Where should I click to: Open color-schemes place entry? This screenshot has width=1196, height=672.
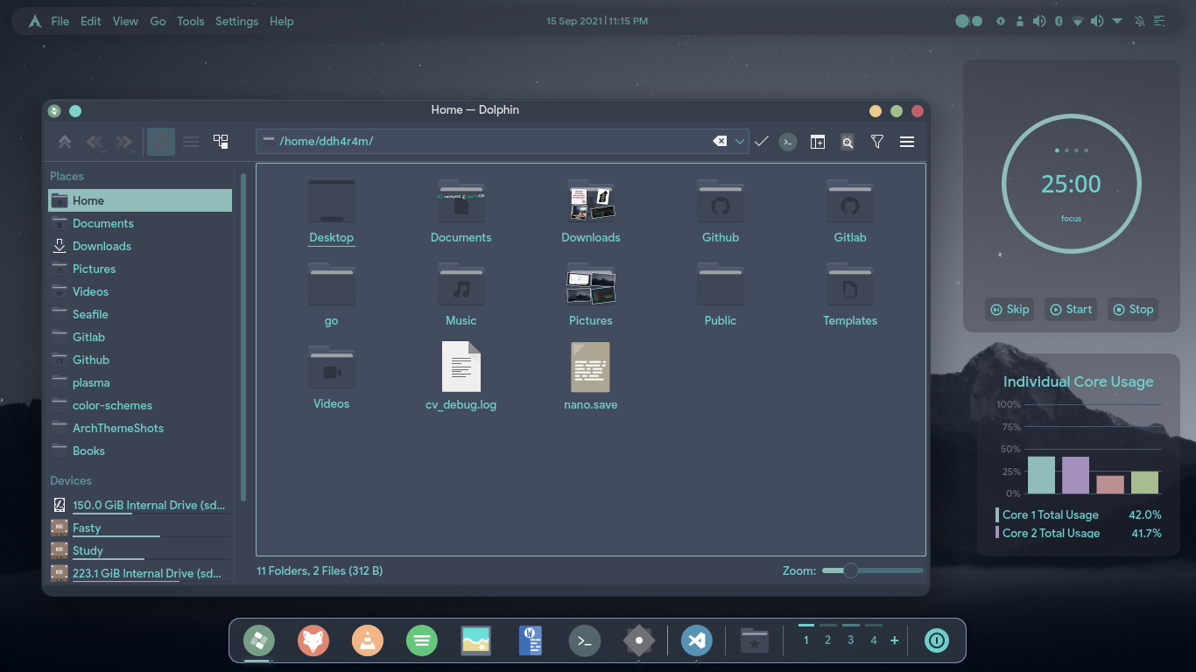[x=140, y=405]
